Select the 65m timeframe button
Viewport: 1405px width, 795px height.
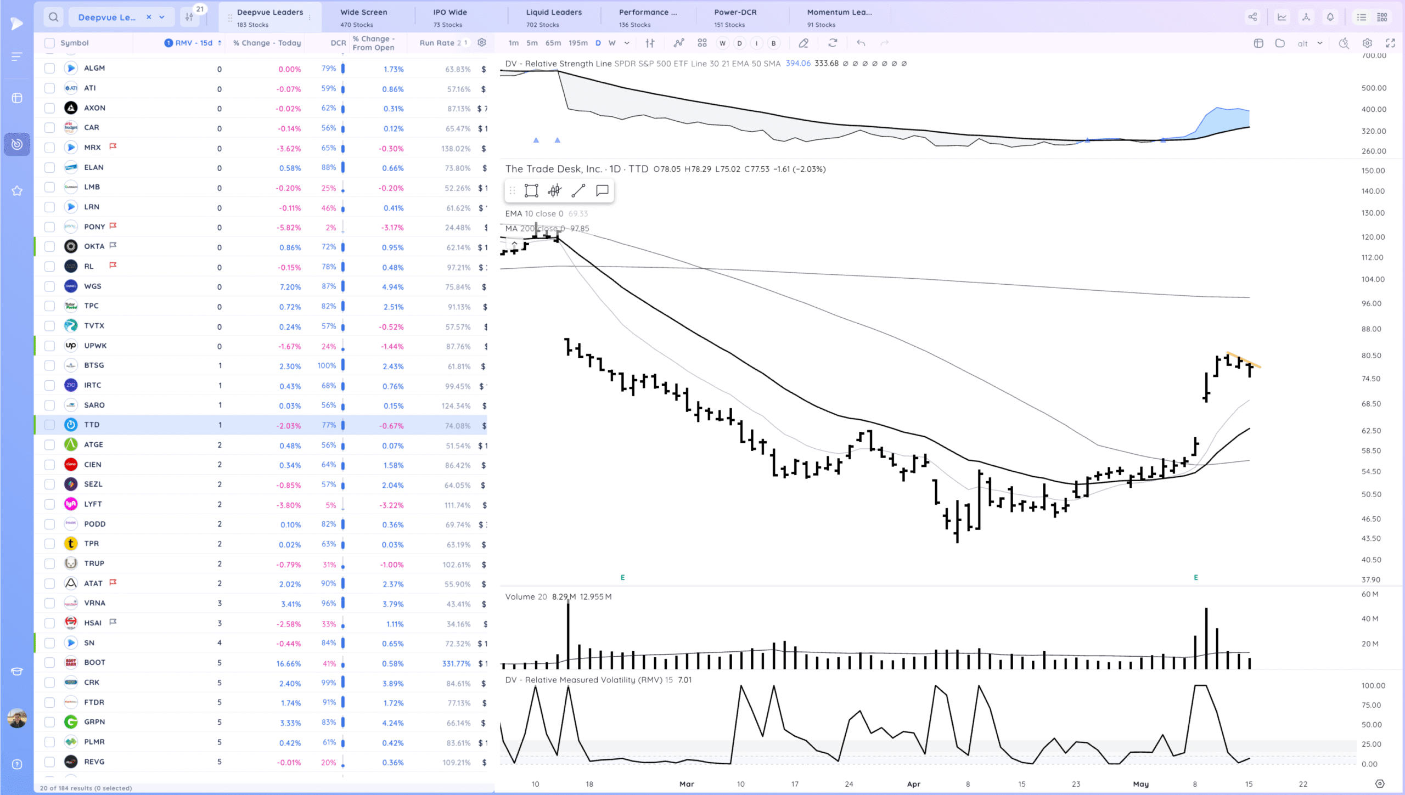pos(553,43)
